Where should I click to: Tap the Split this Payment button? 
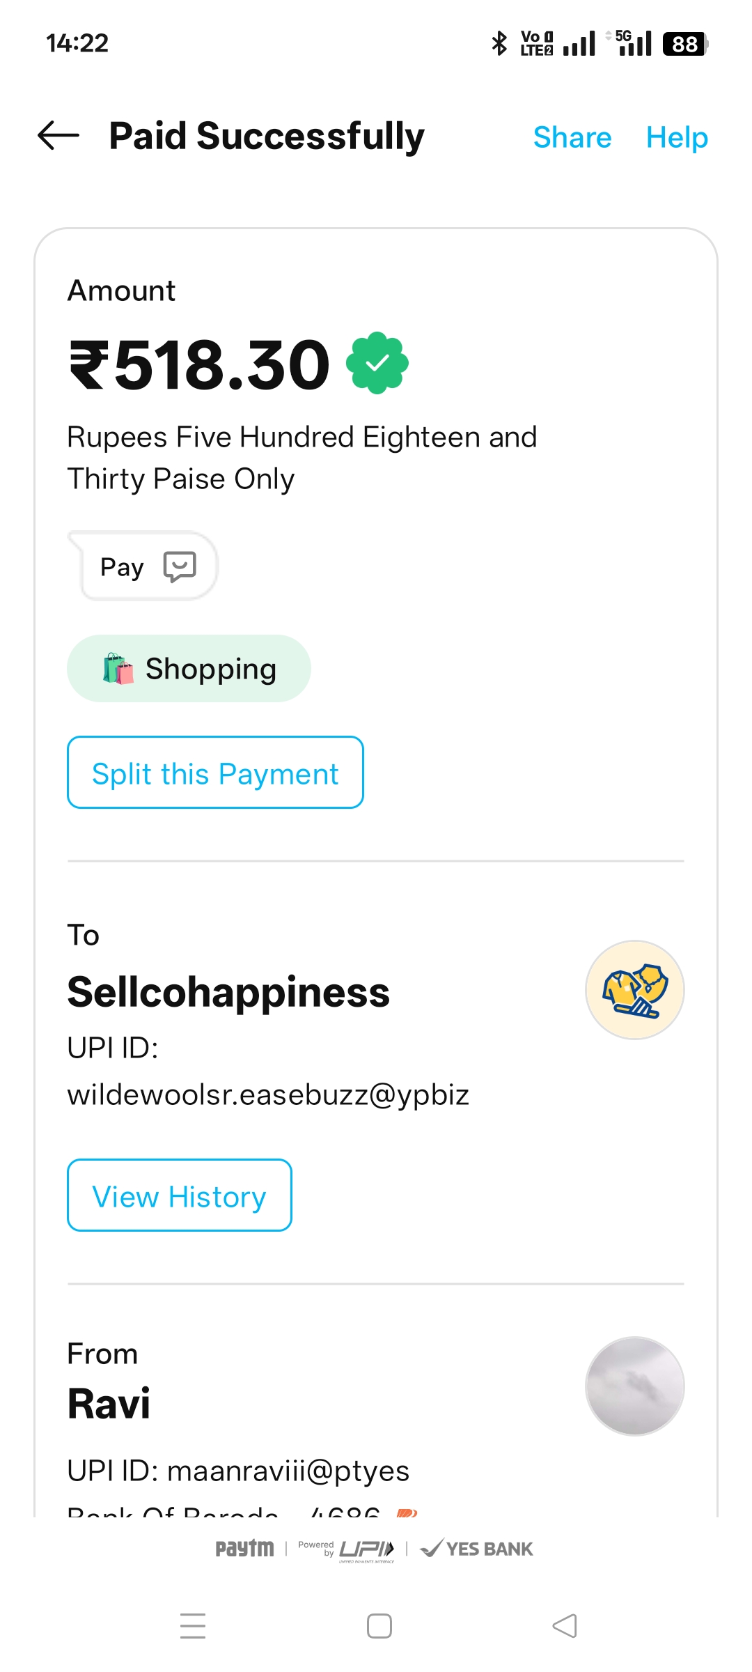pos(215,773)
